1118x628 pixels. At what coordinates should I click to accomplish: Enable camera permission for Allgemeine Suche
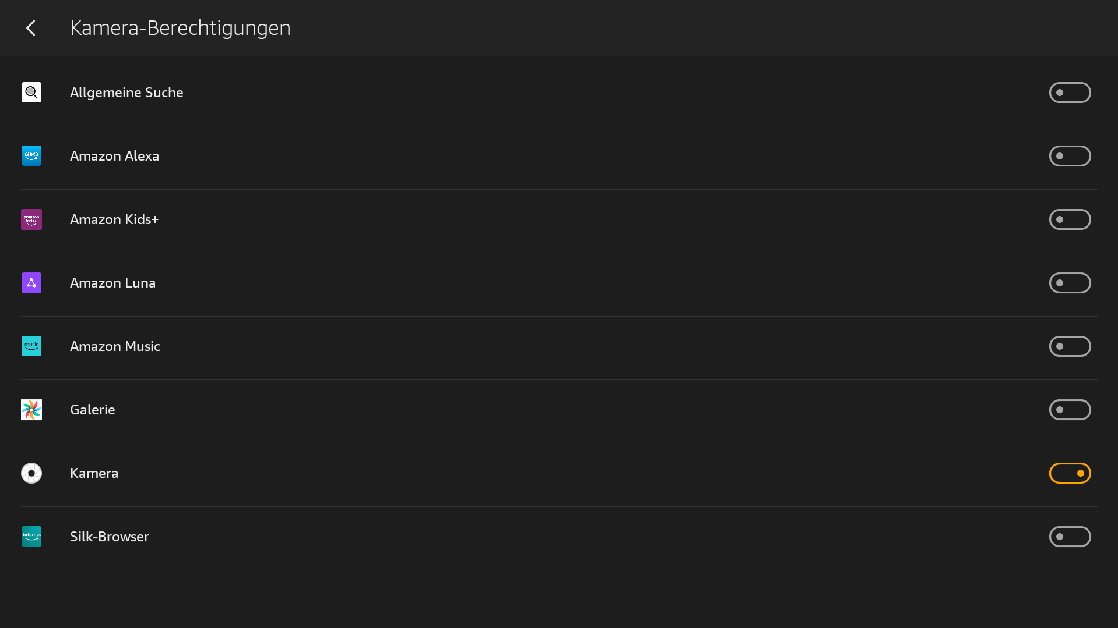point(1070,93)
